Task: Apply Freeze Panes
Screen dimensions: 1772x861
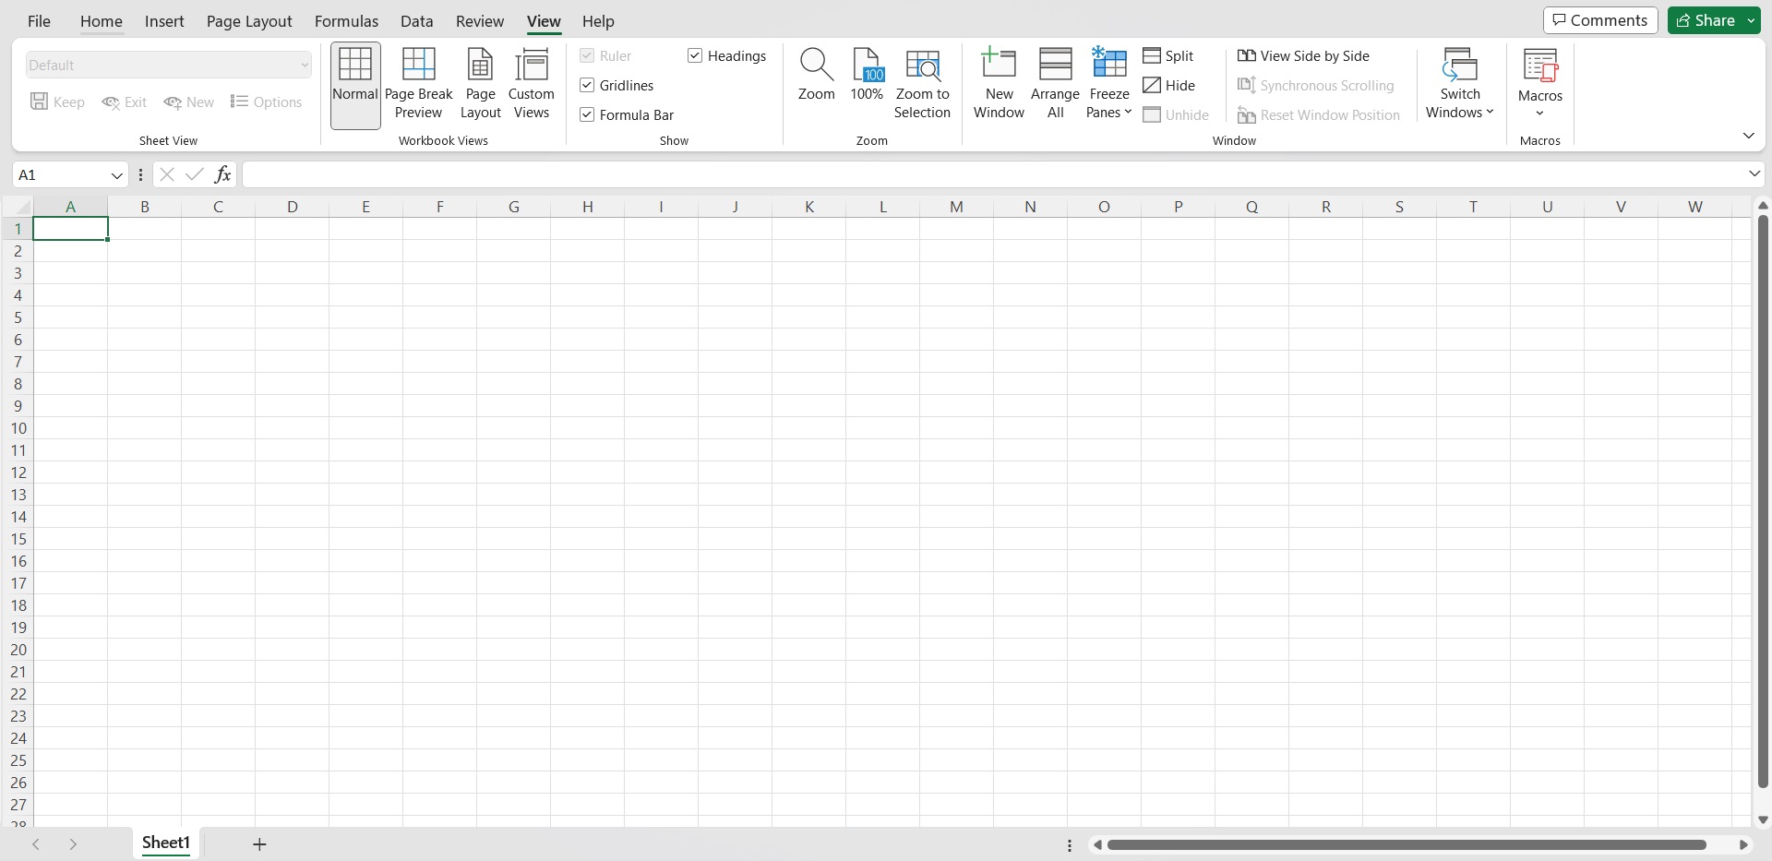Action: click(1108, 84)
